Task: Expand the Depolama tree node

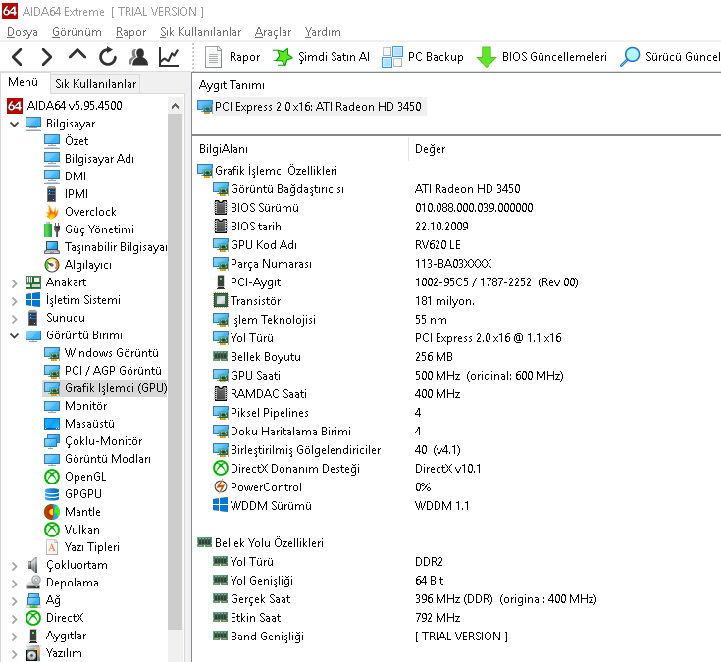Action: [14, 583]
